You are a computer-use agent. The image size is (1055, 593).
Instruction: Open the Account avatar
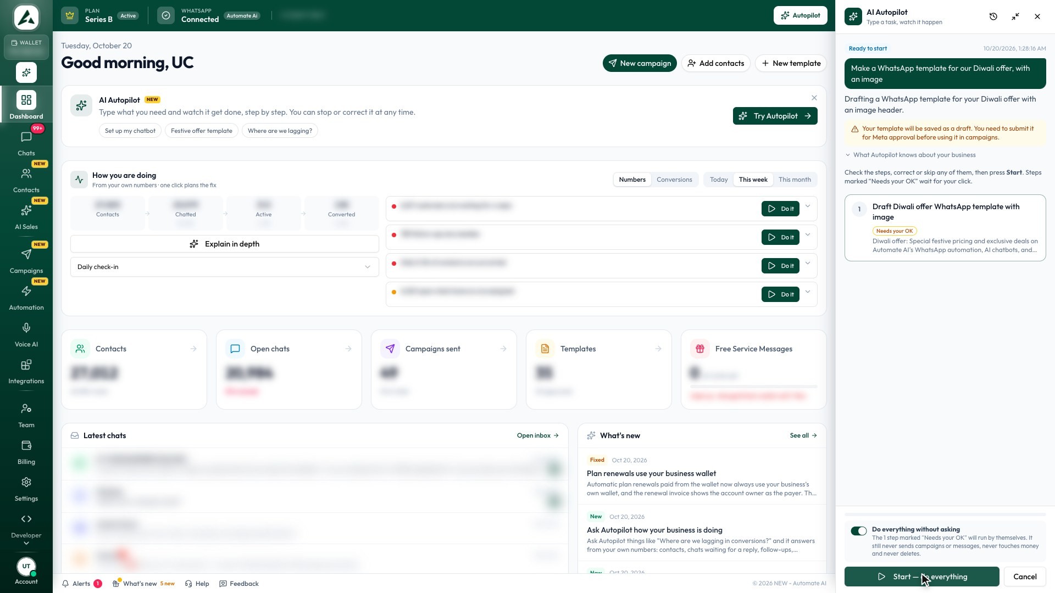pyautogui.click(x=26, y=566)
